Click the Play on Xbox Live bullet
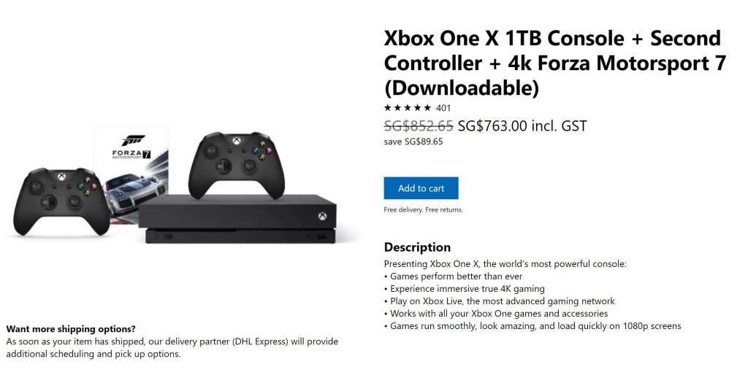748x375 pixels. (503, 301)
